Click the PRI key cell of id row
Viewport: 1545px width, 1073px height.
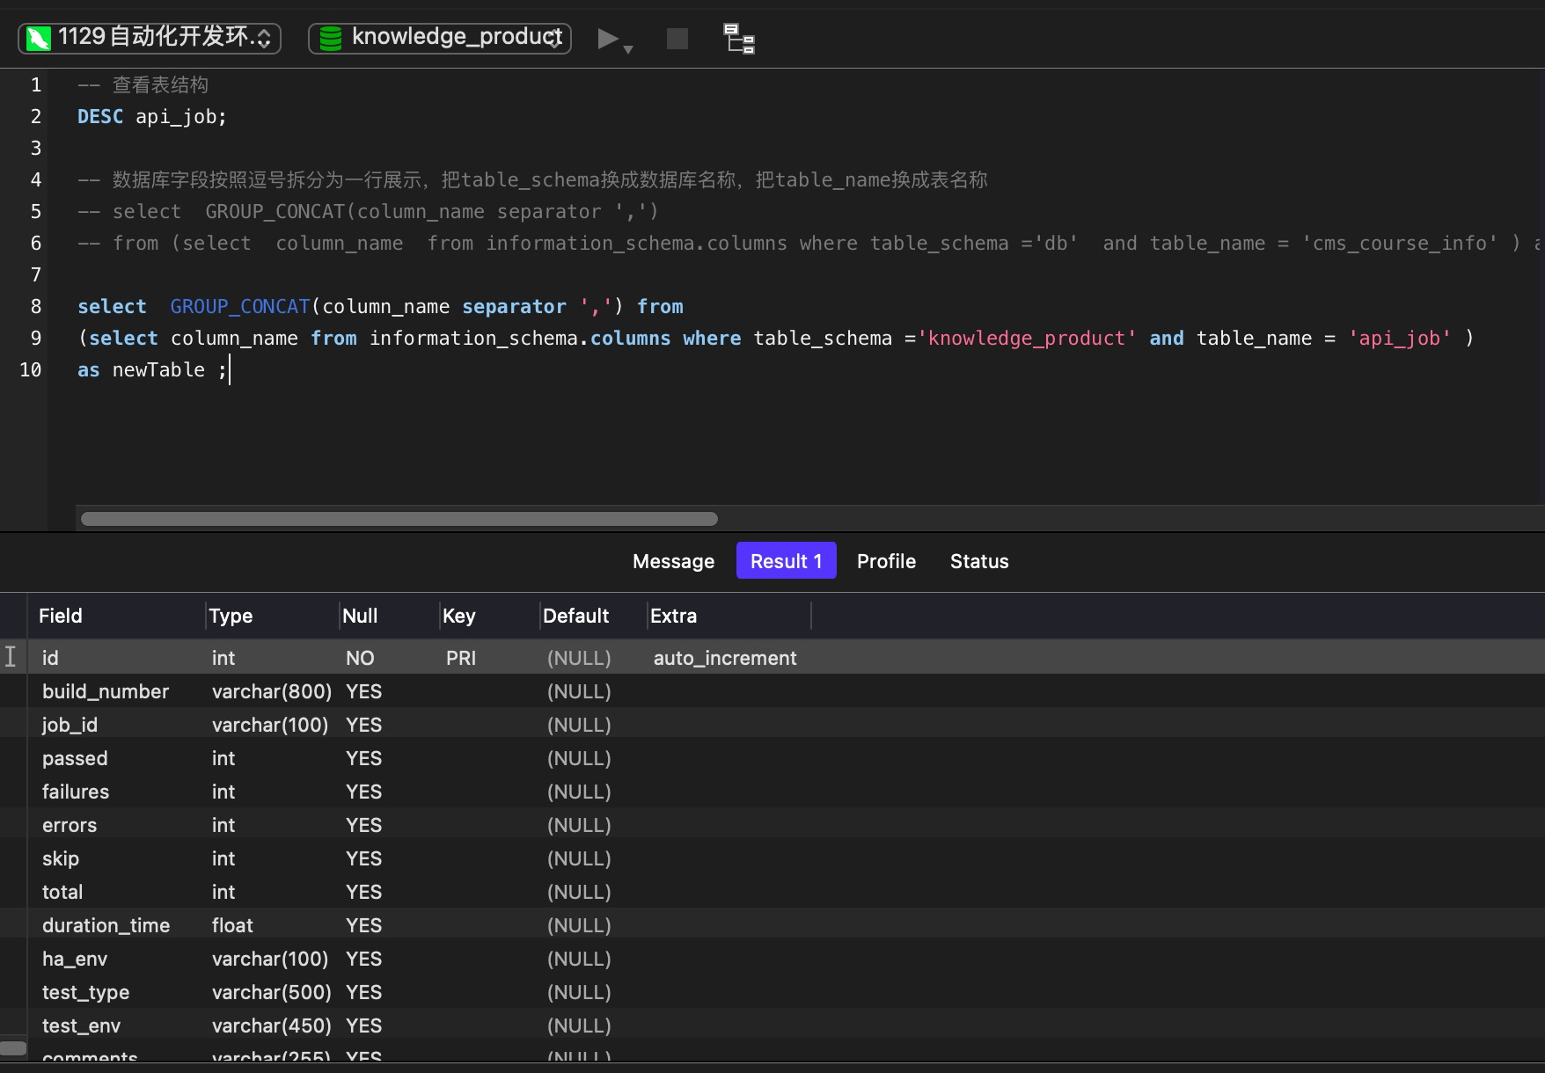tap(460, 657)
